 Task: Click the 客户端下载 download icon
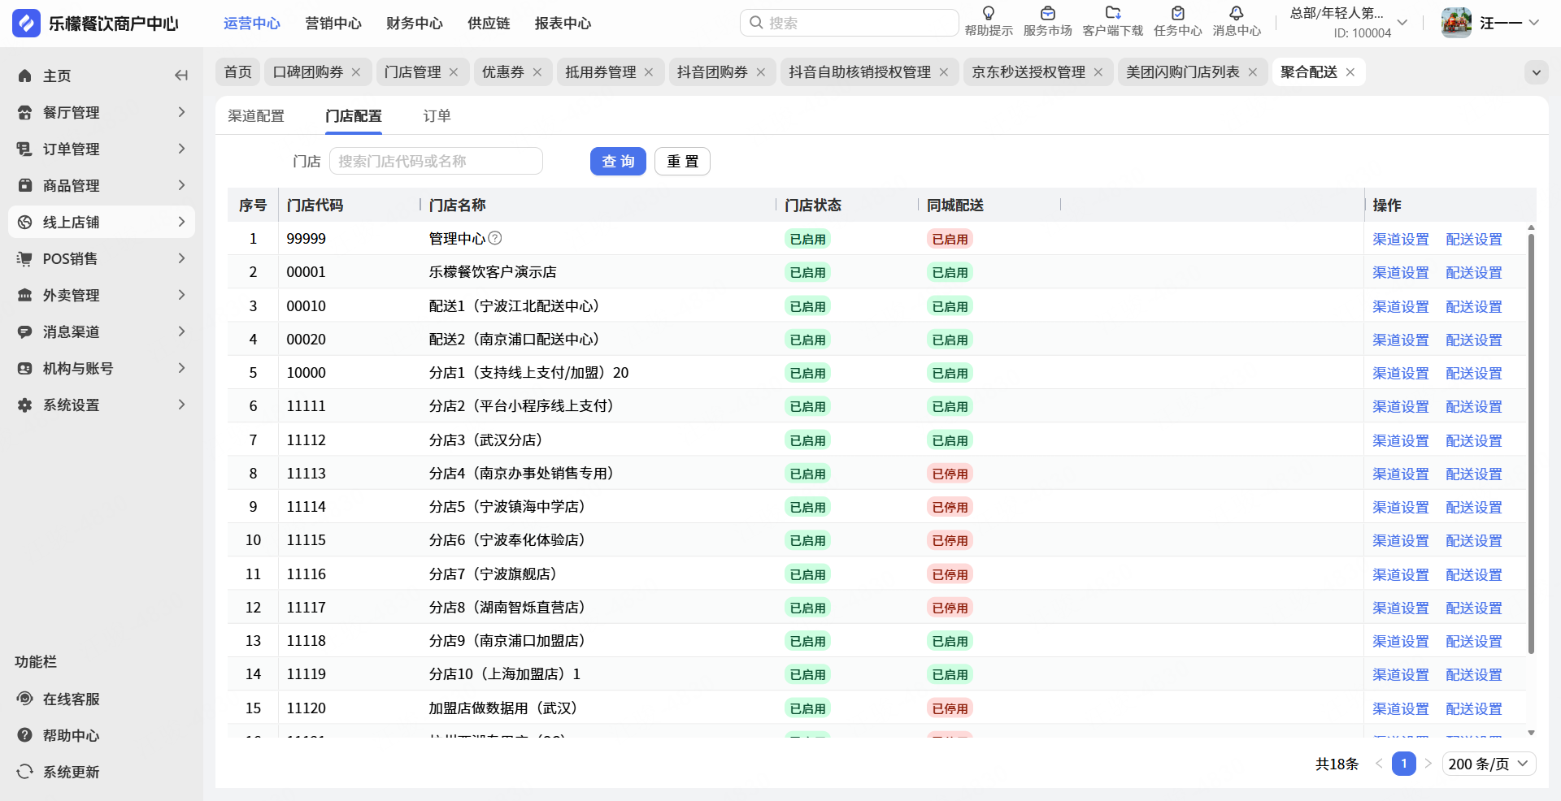(x=1112, y=14)
